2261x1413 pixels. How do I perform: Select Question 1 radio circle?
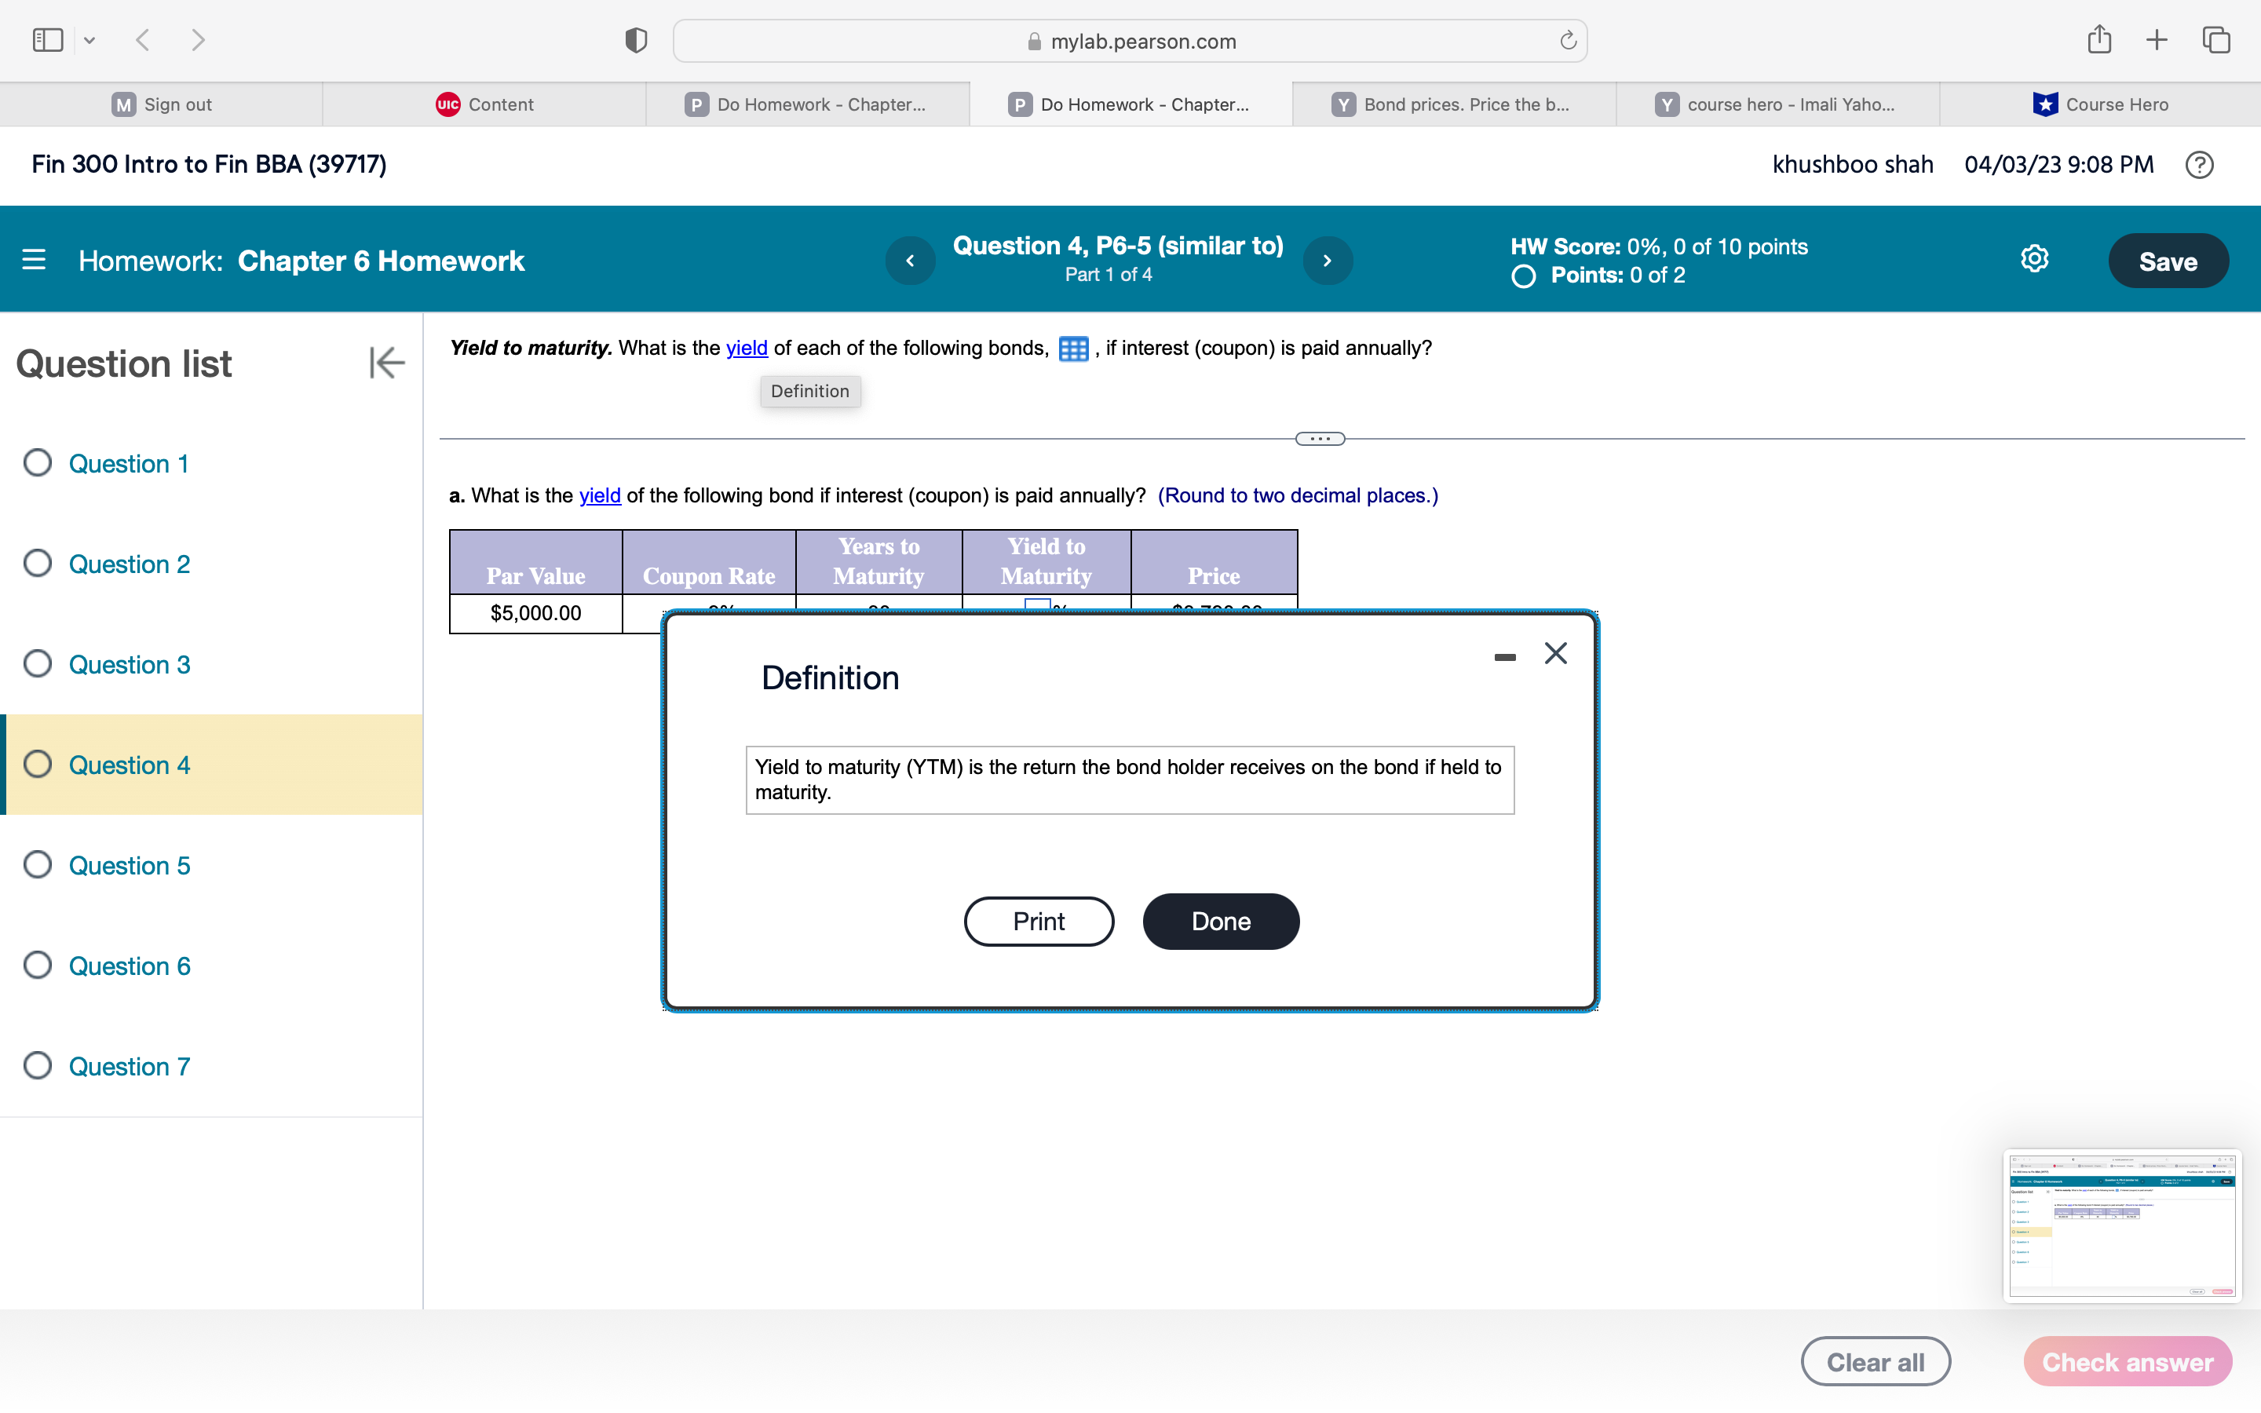tap(38, 462)
